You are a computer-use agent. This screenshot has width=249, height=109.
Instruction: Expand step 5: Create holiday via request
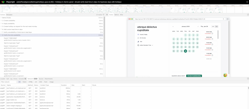tap(1, 26)
